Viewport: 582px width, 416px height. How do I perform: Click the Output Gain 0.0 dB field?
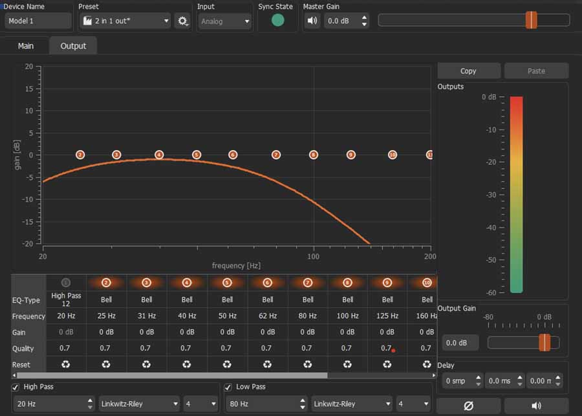[x=460, y=343]
